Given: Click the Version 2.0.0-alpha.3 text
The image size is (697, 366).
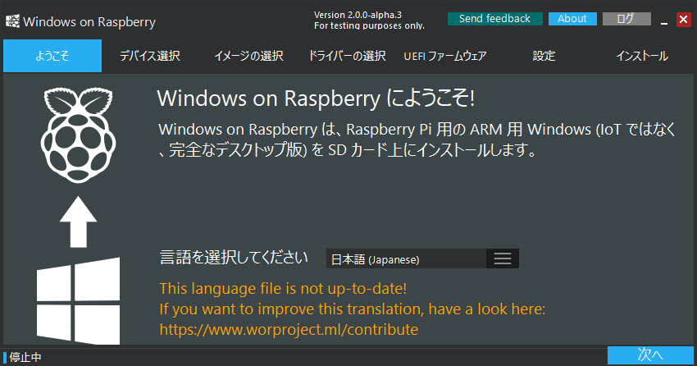Looking at the screenshot, I should [358, 15].
